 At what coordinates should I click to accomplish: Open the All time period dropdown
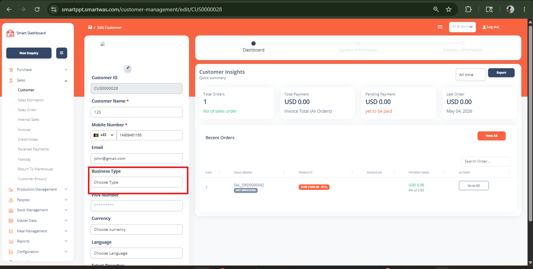click(471, 74)
